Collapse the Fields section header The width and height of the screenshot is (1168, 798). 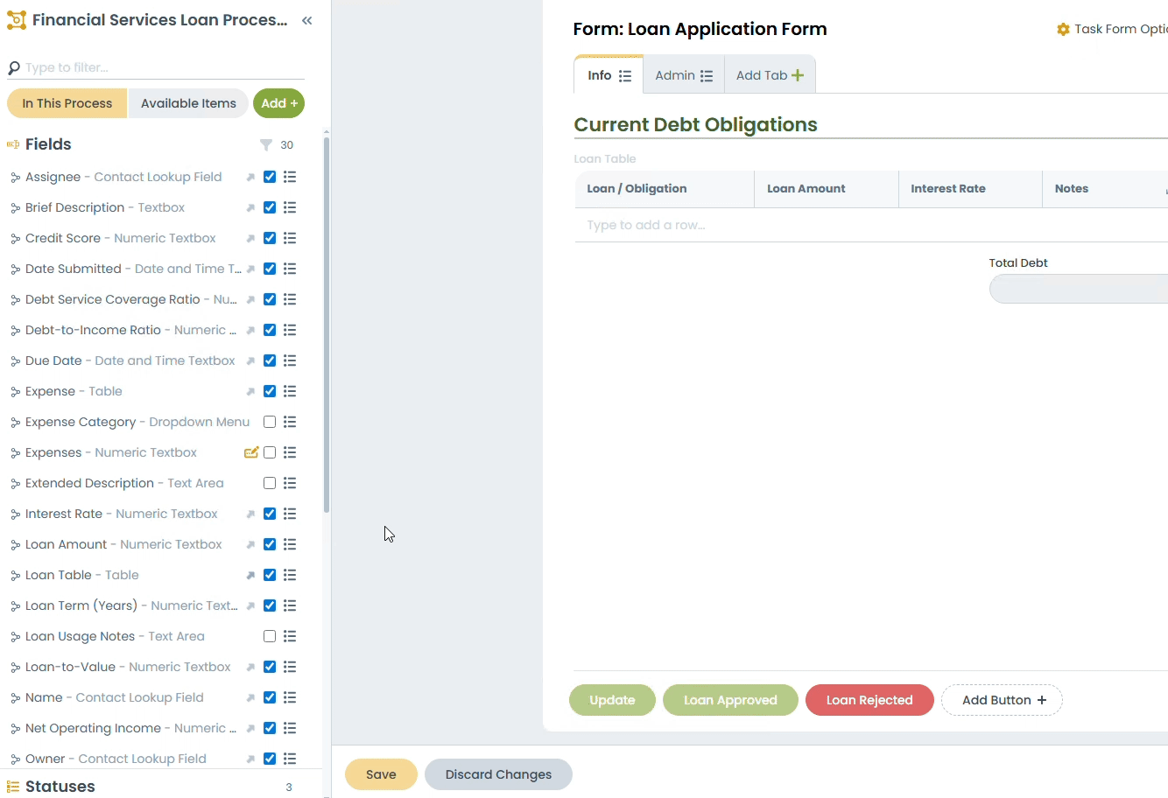point(48,144)
